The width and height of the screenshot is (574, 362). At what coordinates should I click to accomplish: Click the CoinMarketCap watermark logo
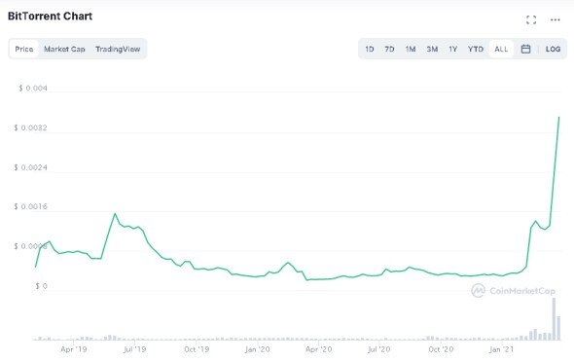(x=514, y=291)
